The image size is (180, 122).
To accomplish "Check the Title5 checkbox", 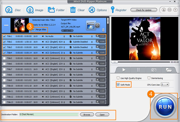I will [x=4, y=58].
